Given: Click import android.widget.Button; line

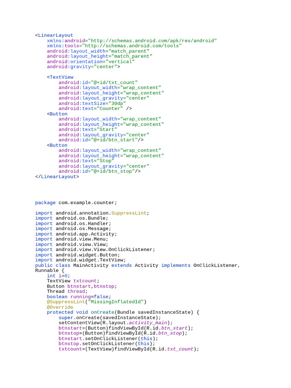Looking at the screenshot, I should (77, 255).
